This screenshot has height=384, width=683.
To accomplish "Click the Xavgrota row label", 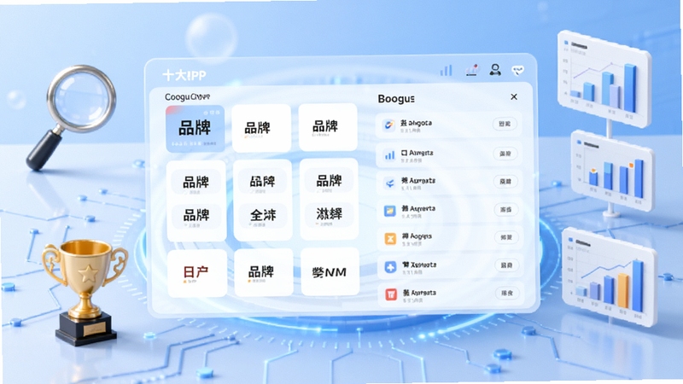I will (419, 265).
